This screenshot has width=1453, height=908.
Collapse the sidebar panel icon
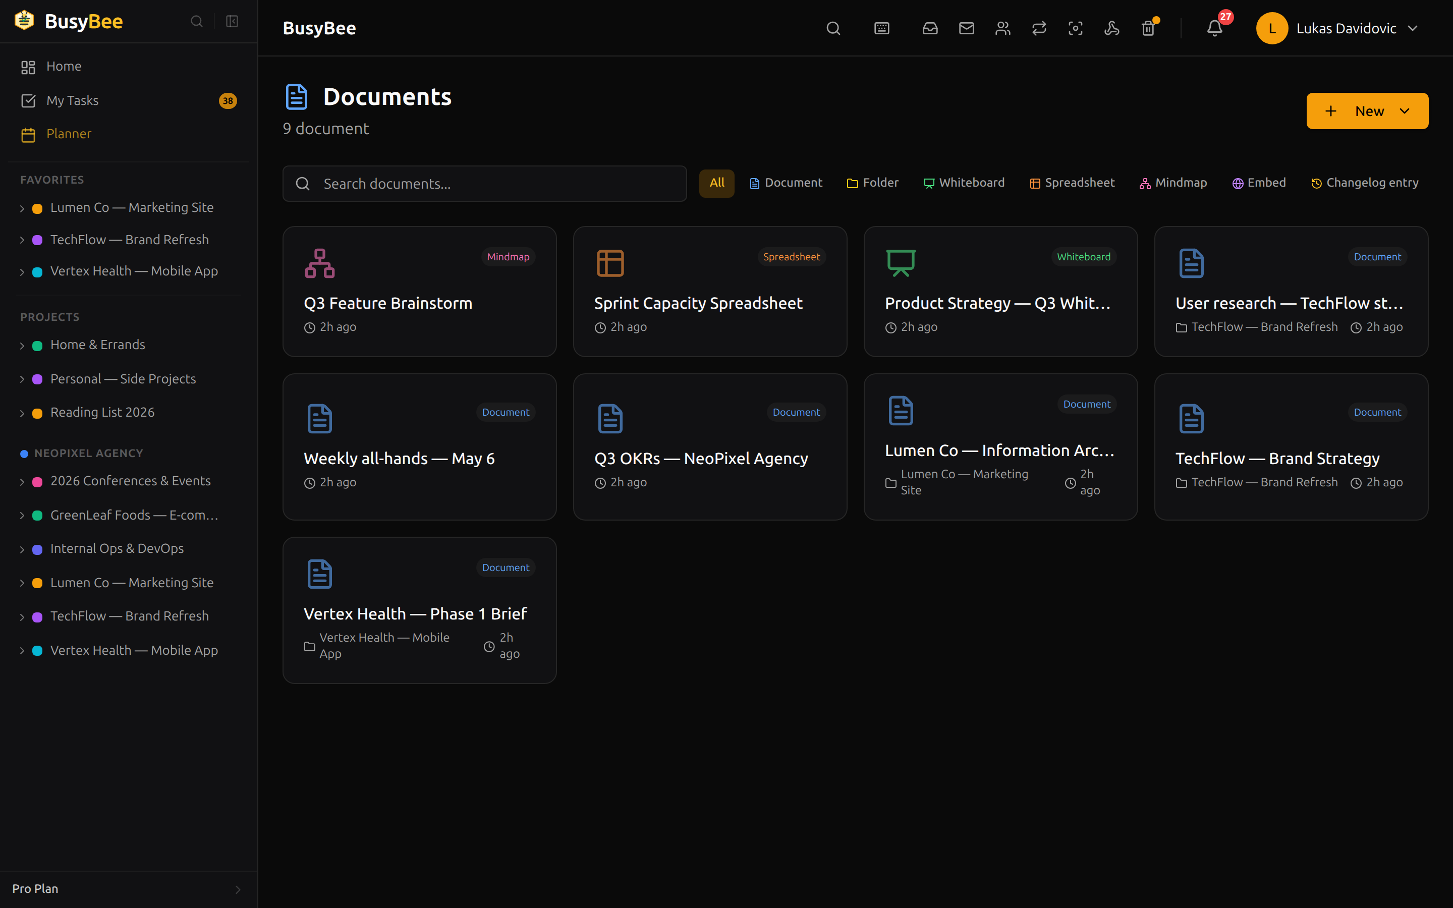tap(232, 22)
